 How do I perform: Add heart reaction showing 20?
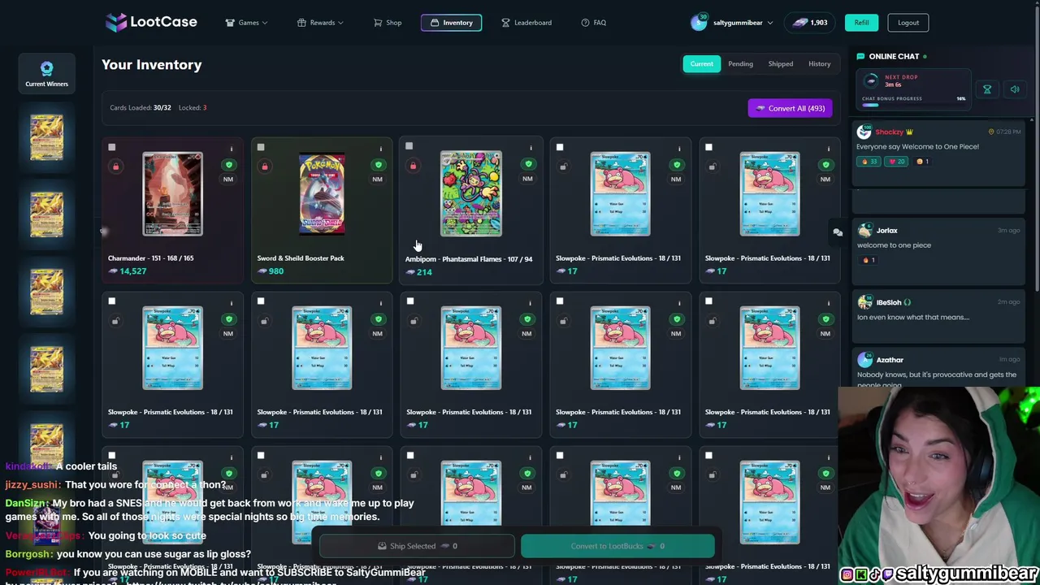898,161
